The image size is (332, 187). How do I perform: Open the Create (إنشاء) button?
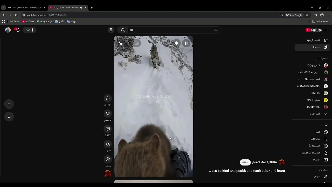coord(30,30)
